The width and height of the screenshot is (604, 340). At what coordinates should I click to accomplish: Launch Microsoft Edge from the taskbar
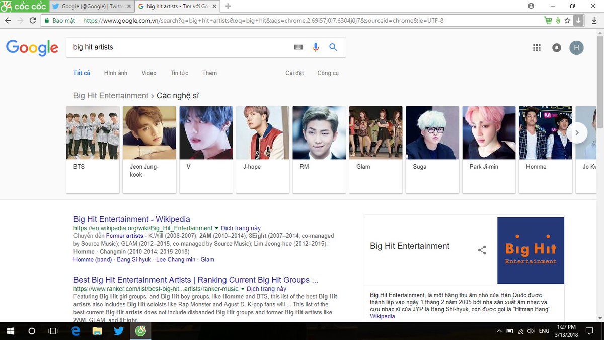pos(76,331)
